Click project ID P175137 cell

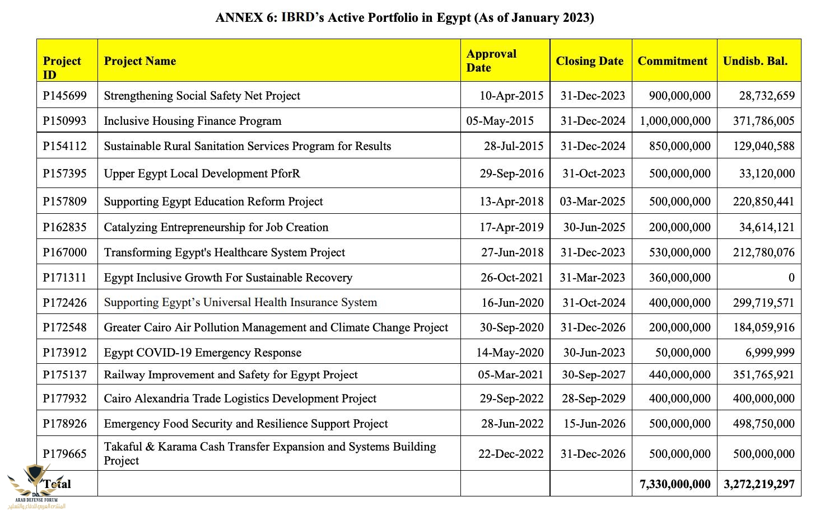click(65, 374)
